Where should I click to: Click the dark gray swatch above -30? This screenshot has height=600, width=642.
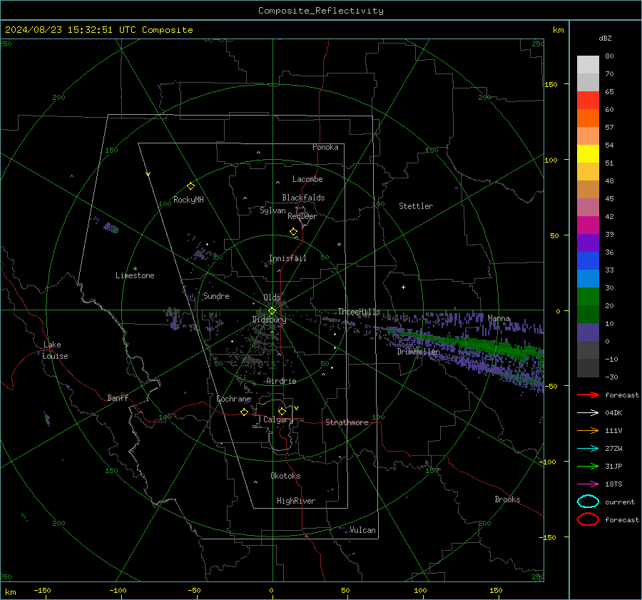click(588, 368)
